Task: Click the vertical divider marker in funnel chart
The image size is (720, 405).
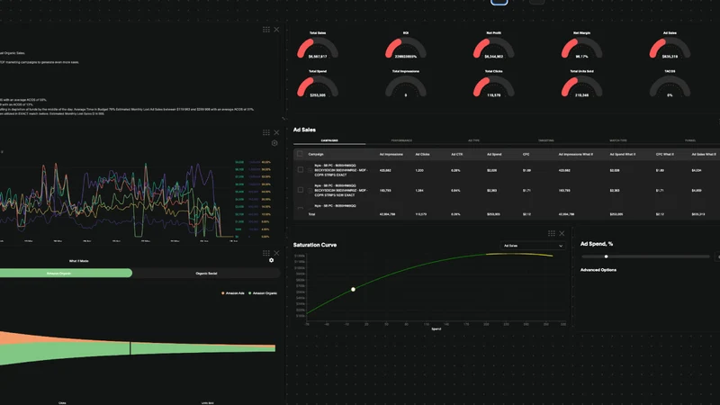Action: [x=130, y=348]
